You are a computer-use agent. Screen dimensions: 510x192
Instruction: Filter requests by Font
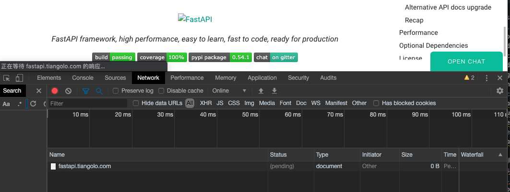(285, 103)
